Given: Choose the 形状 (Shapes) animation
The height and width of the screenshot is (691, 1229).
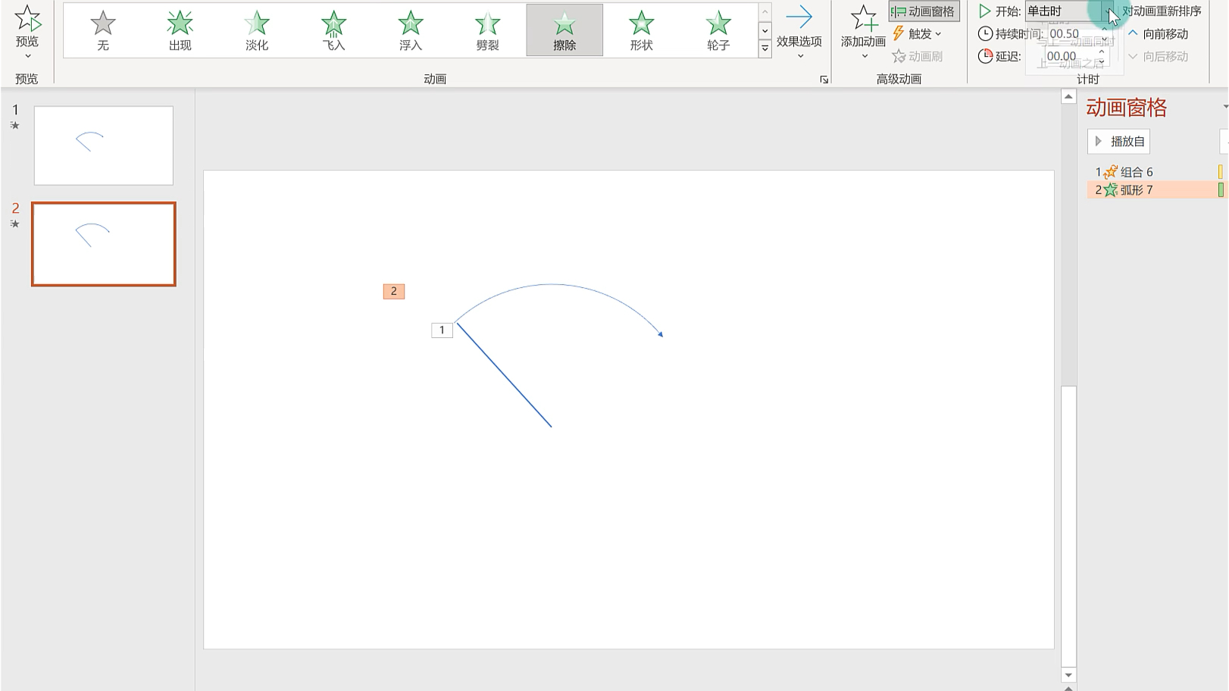Looking at the screenshot, I should (641, 29).
